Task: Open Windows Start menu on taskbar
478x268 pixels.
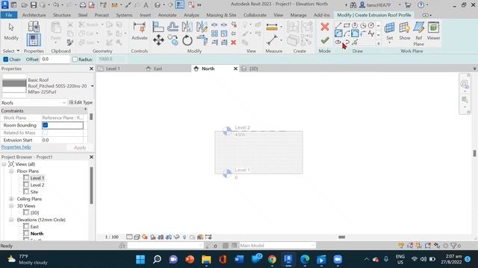Action: (x=140, y=260)
